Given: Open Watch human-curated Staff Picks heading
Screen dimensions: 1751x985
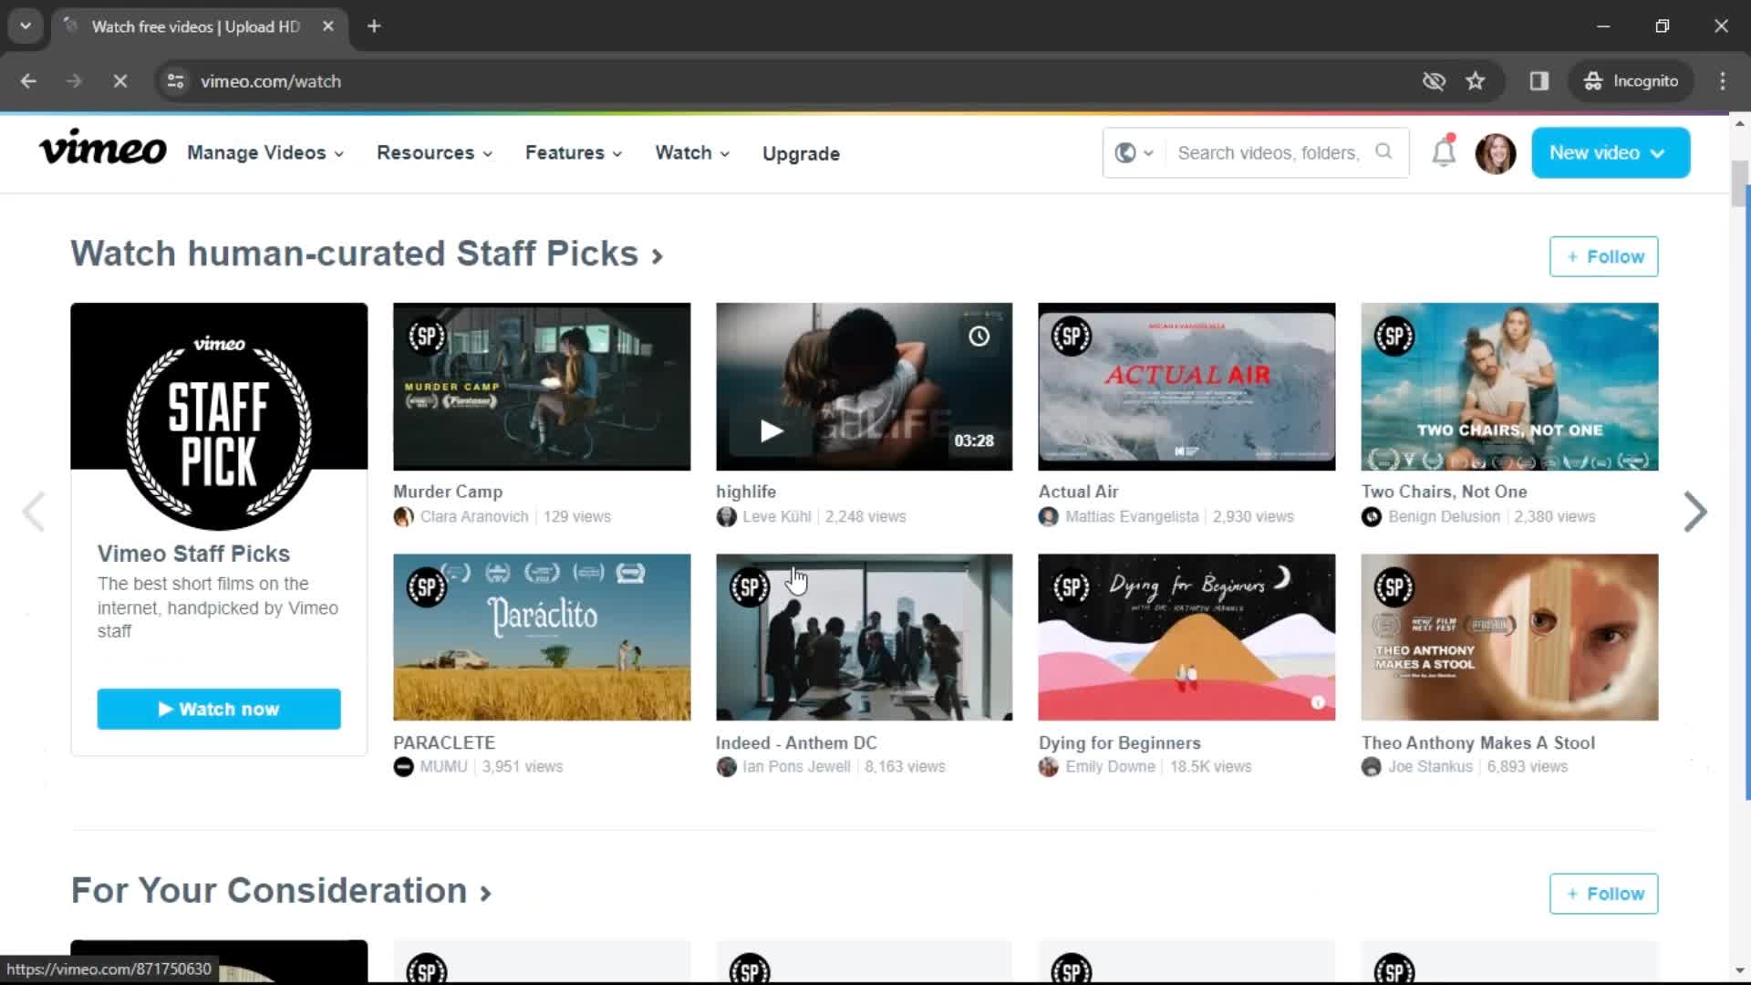Looking at the screenshot, I should (x=367, y=254).
